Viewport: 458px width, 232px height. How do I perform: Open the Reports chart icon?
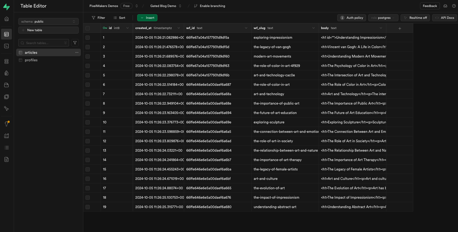click(x=6, y=136)
